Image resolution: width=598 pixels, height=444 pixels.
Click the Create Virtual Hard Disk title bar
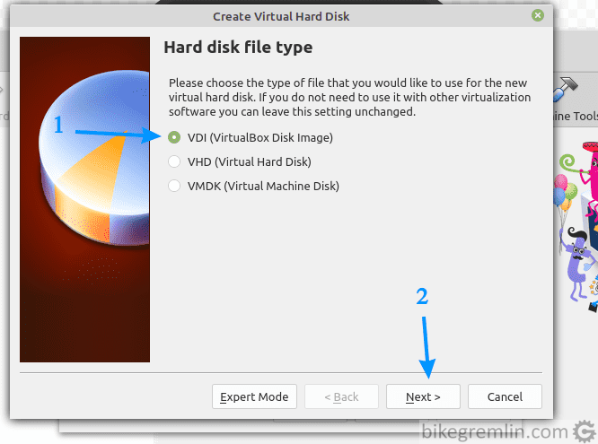point(281,16)
